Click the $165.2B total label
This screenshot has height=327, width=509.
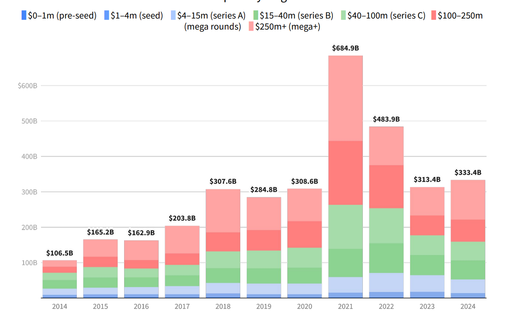tap(100, 232)
